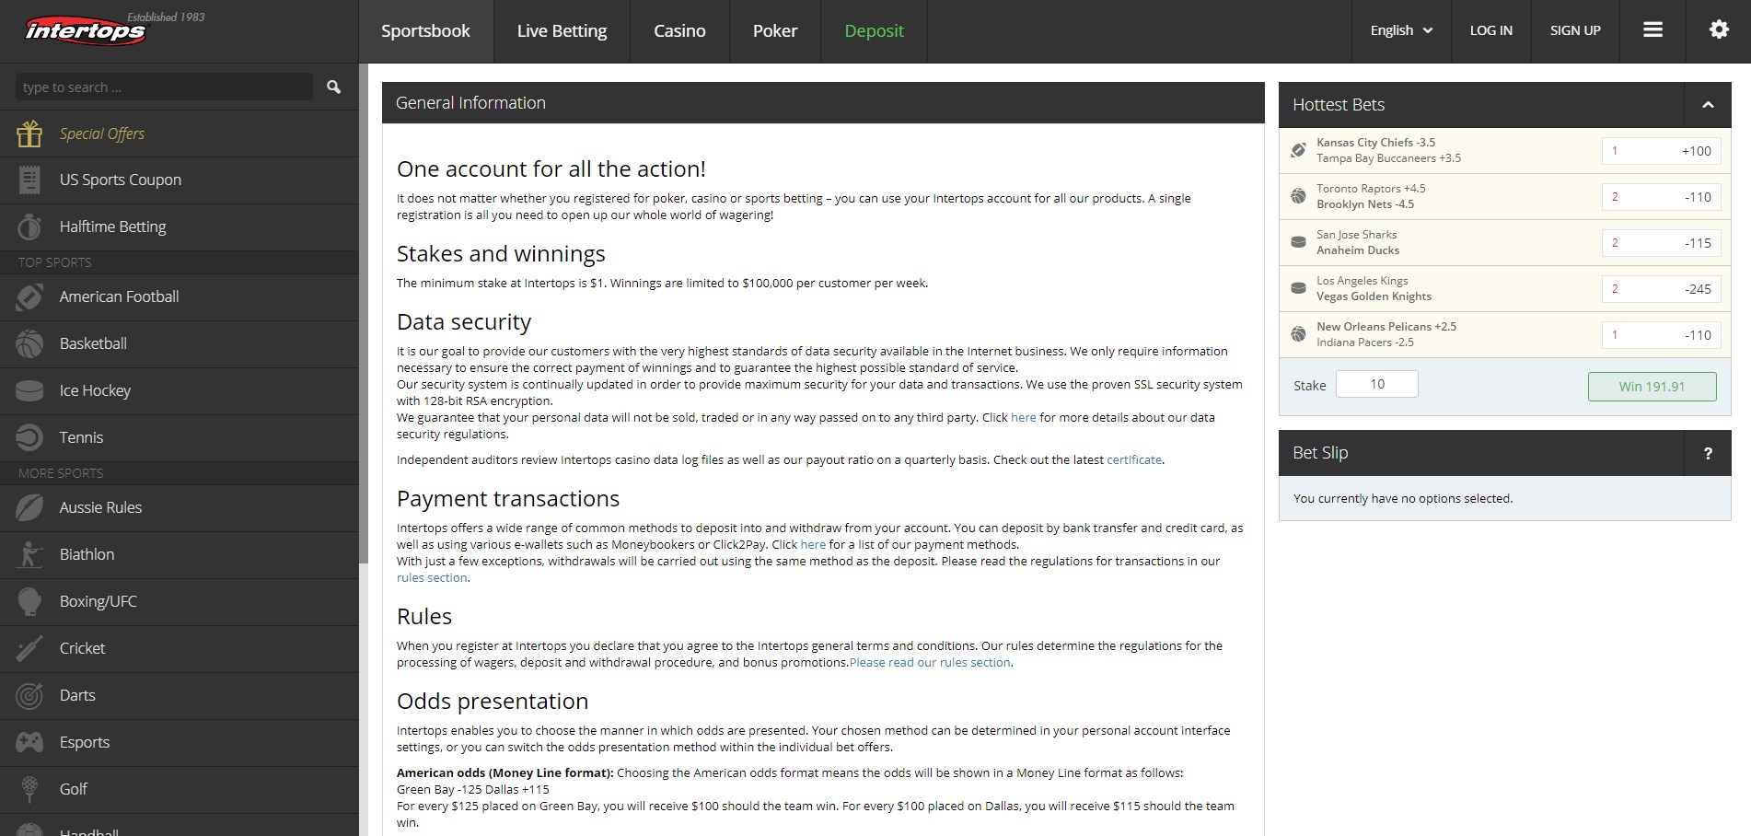
Task: Click the Halftime Betting stopwatch icon
Action: tap(29, 226)
